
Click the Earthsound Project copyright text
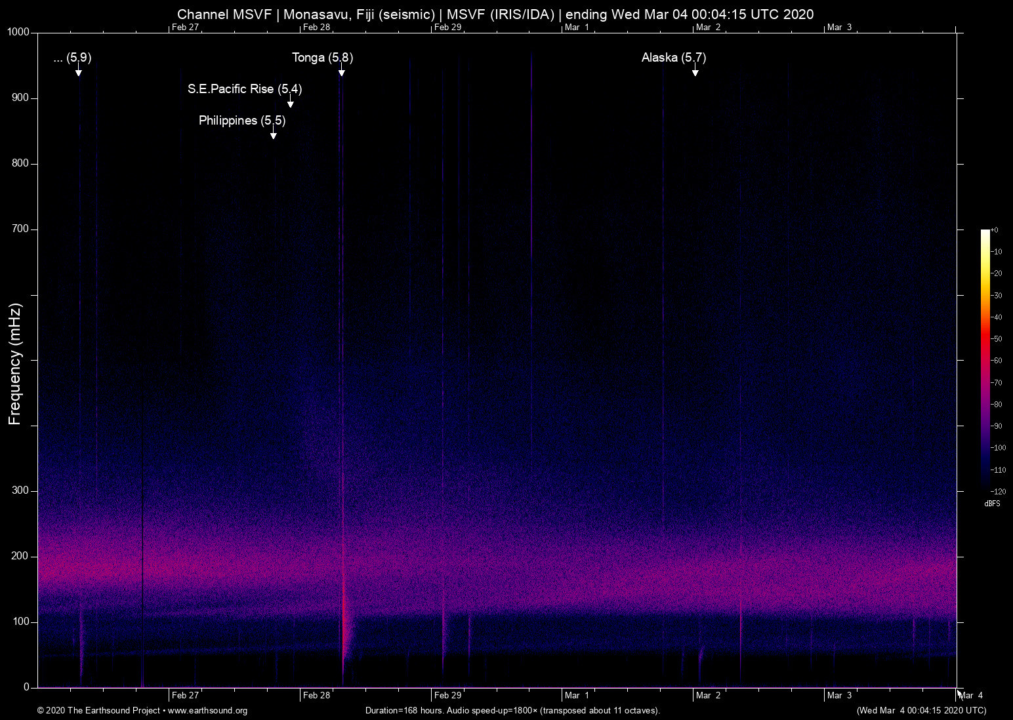pyautogui.click(x=142, y=711)
